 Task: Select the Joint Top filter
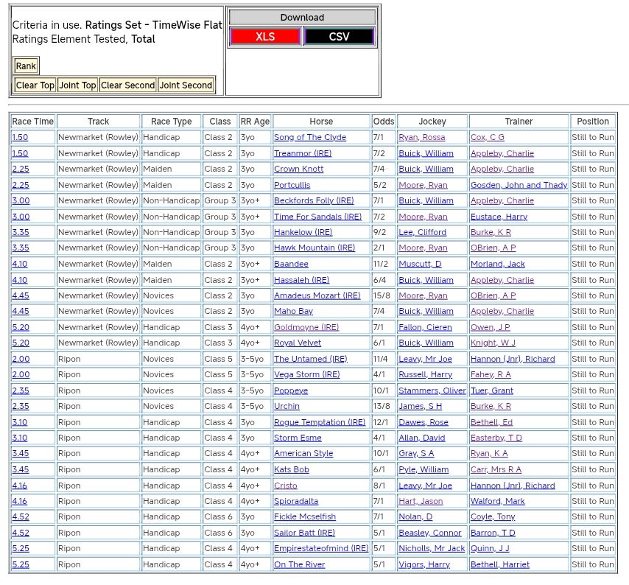coord(77,85)
